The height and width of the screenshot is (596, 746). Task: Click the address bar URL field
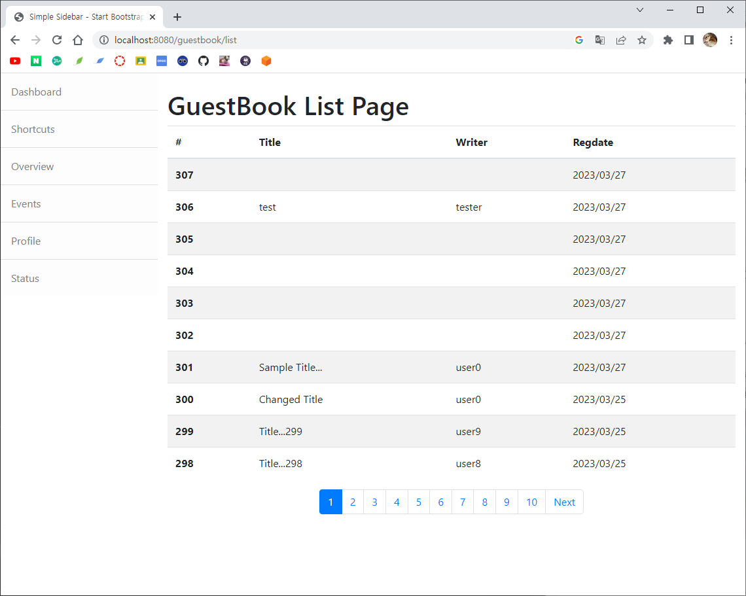[333, 40]
